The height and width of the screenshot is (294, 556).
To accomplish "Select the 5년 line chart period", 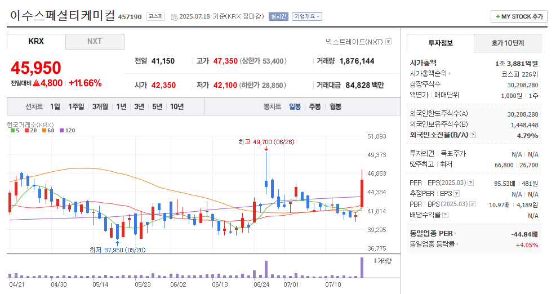I will pos(157,106).
